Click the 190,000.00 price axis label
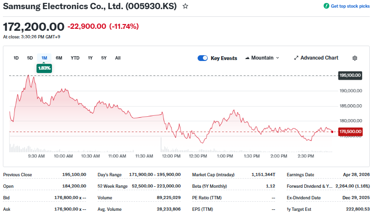Image resolution: width=376 pixels, height=219 pixels. (x=351, y=91)
